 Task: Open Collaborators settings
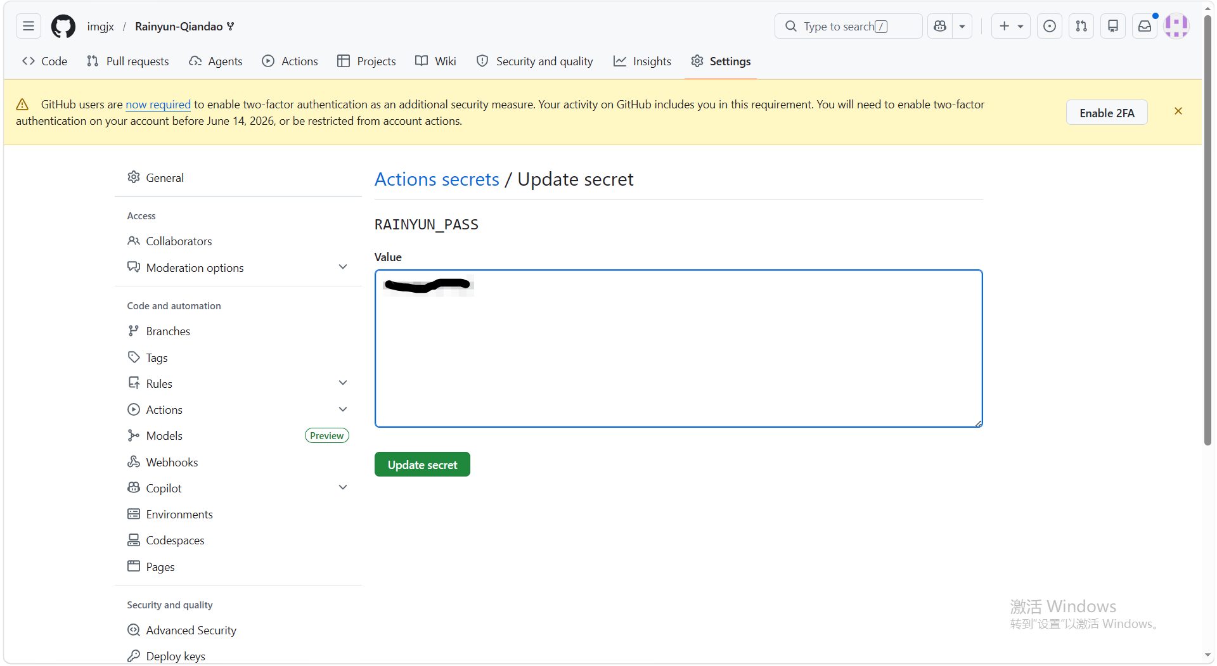238,241
